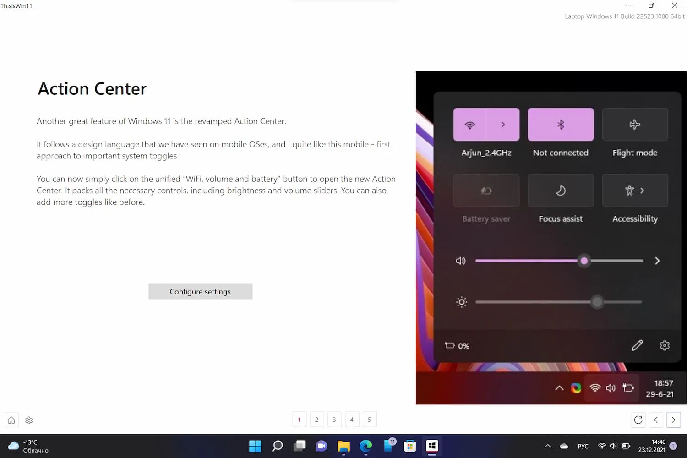Screen dimensions: 687x458
Task: Toggle the Flight mode tile in the preview
Action: pyautogui.click(x=635, y=125)
